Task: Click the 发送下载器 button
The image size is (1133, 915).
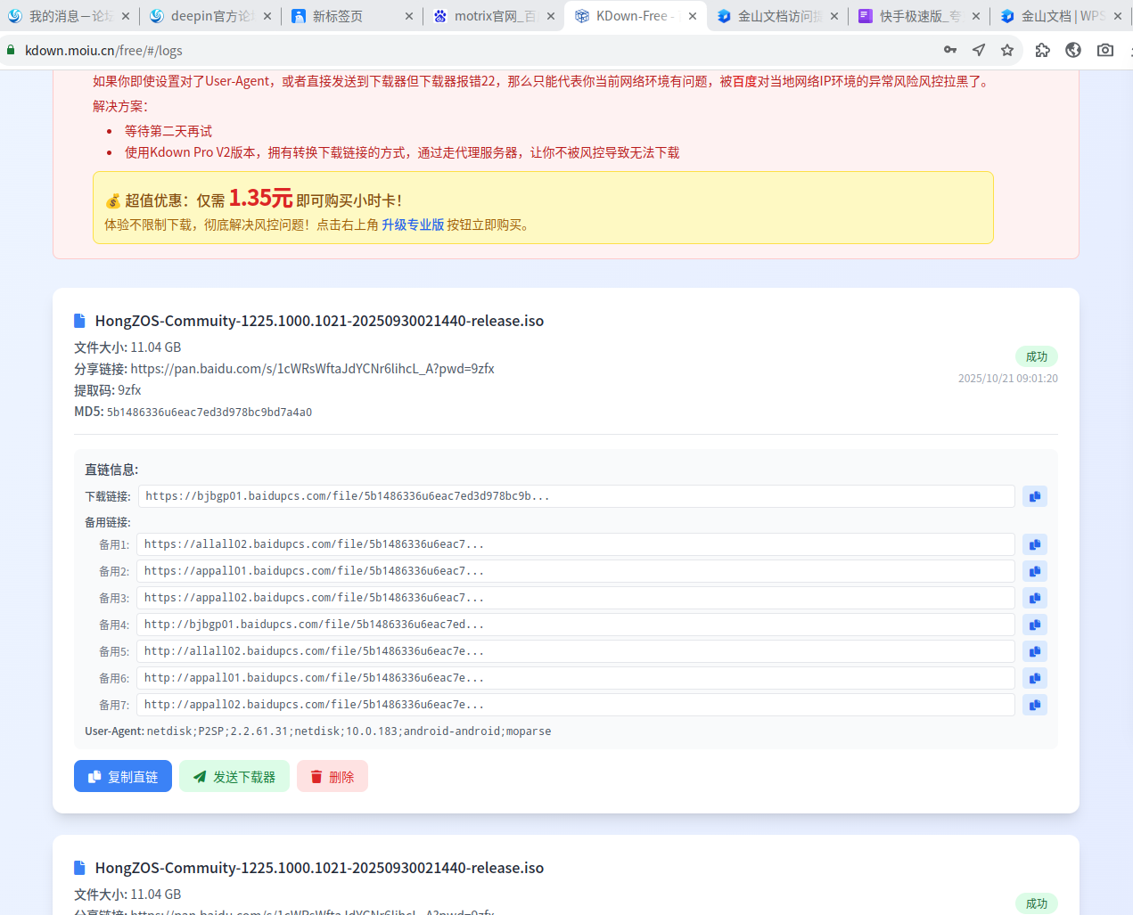Action: pos(234,776)
